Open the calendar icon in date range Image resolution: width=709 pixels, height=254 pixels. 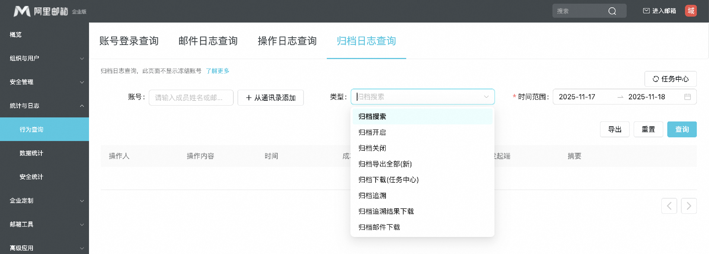point(688,97)
